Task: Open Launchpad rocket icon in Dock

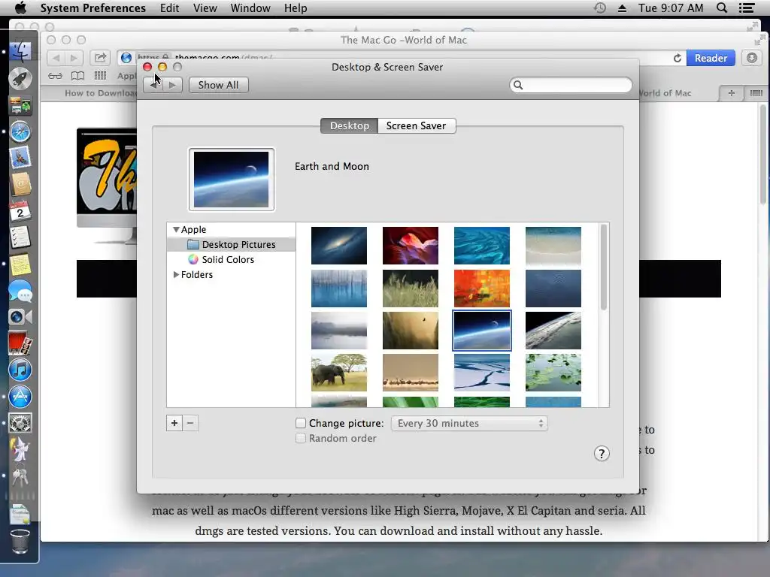Action: coord(20,78)
